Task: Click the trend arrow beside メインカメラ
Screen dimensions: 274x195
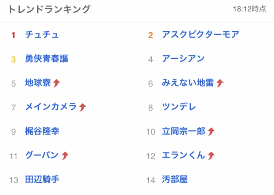Action: pyautogui.click(x=83, y=107)
